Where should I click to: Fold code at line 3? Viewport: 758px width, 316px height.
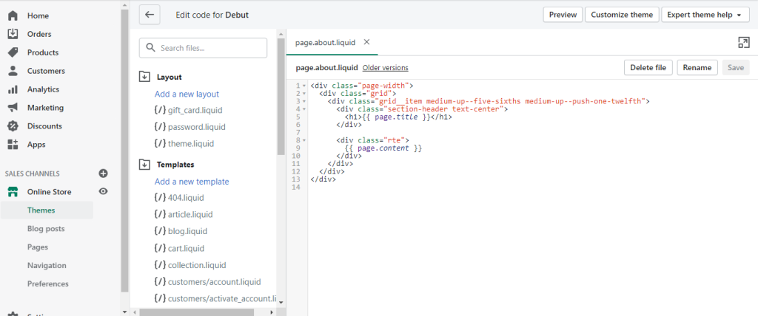[x=303, y=101]
